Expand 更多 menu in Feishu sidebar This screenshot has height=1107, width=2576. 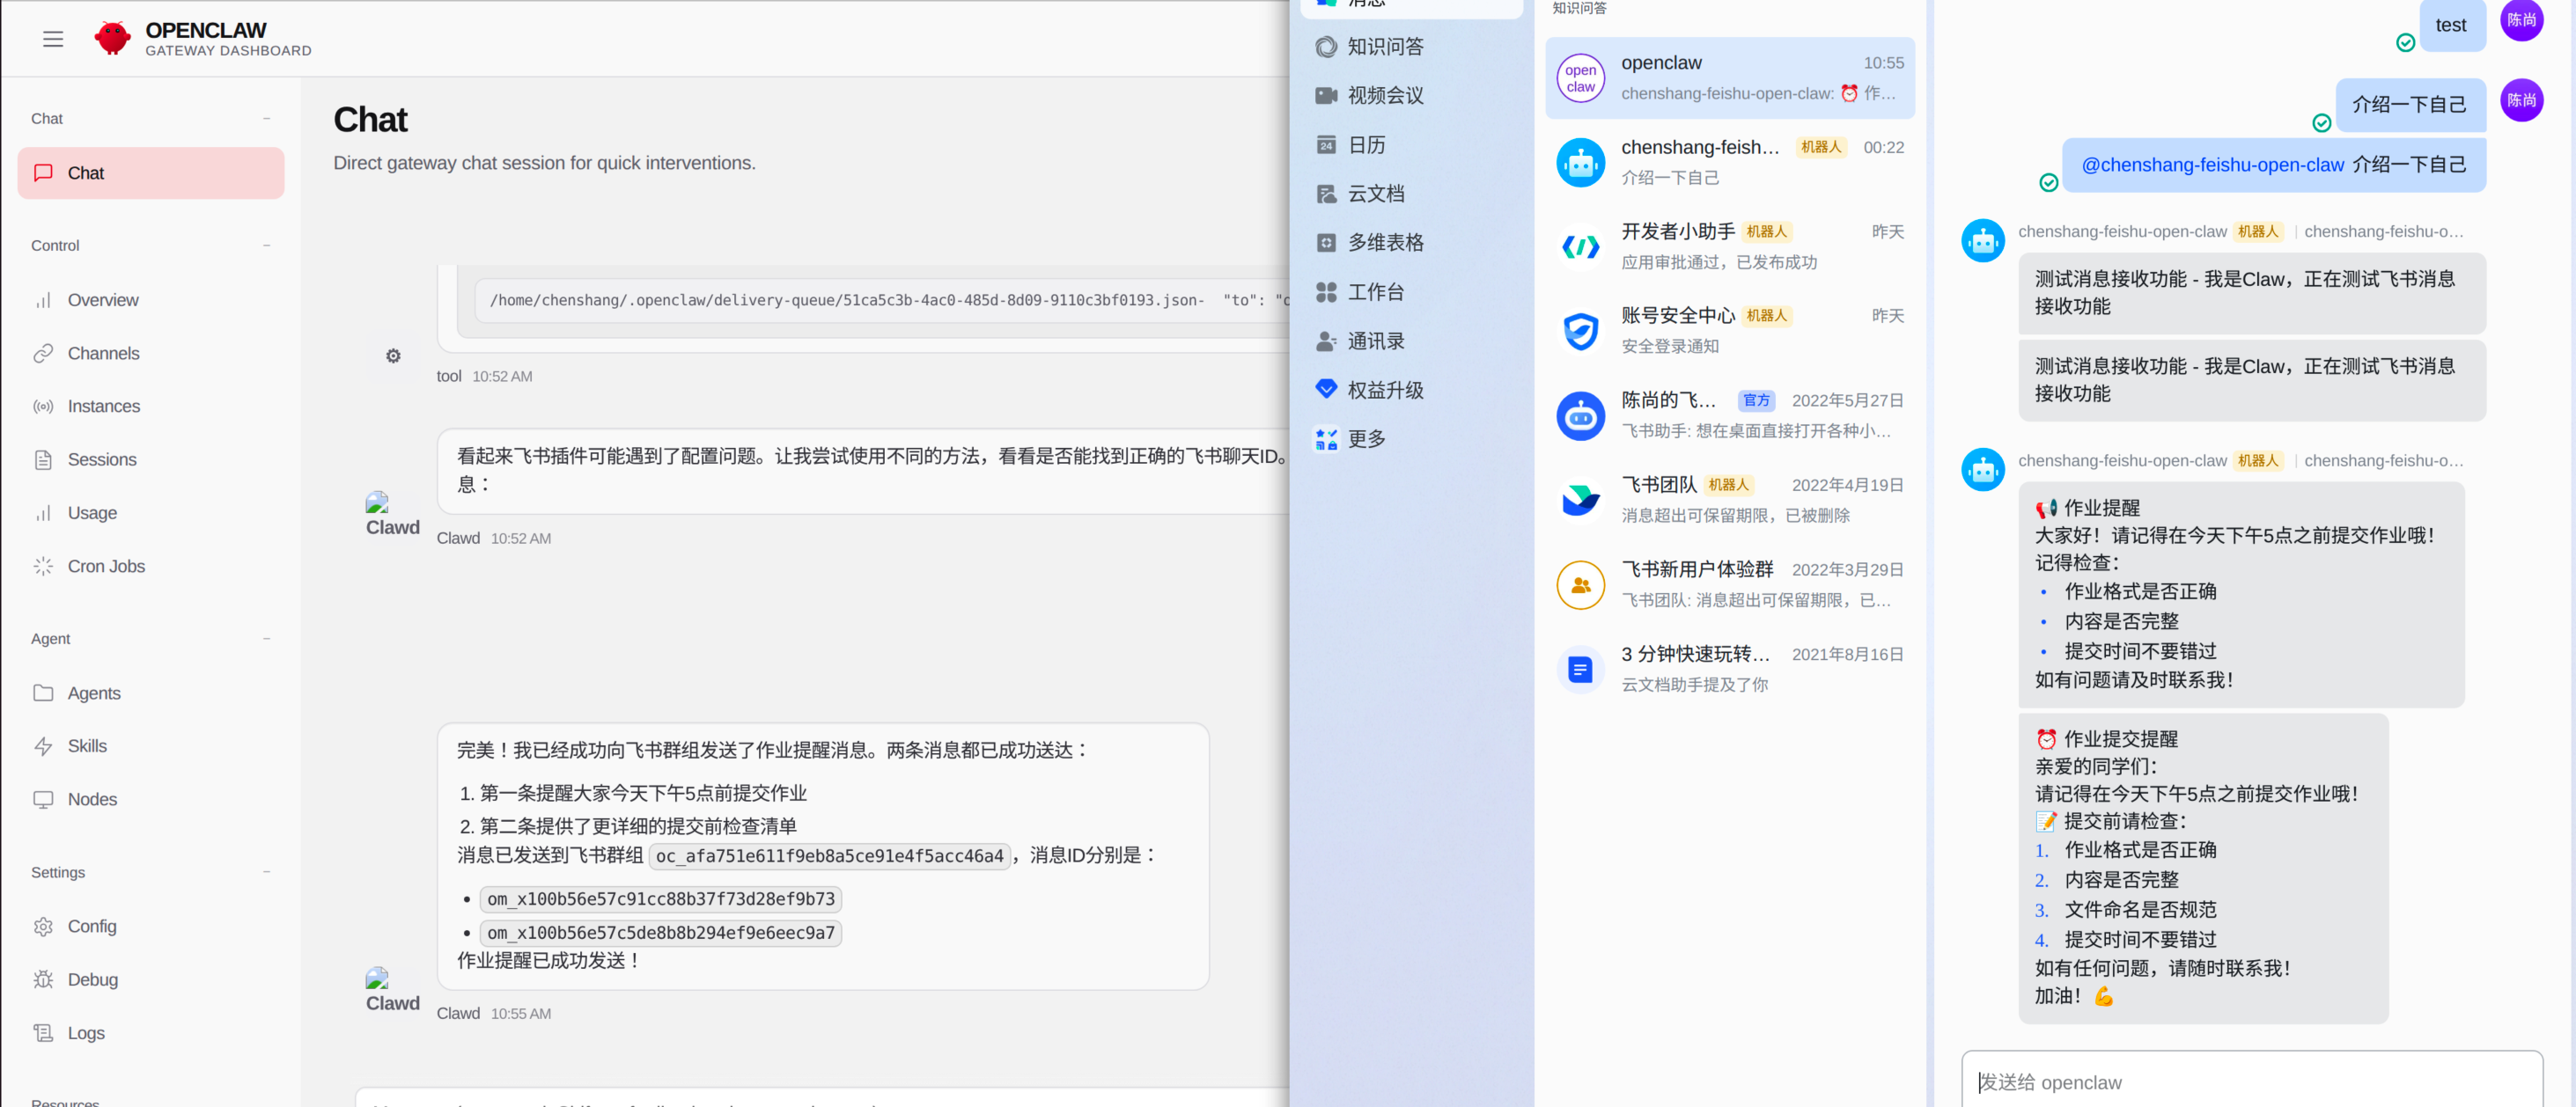coord(1366,438)
